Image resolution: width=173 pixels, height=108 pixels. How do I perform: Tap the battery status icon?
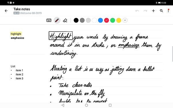coord(160,3)
